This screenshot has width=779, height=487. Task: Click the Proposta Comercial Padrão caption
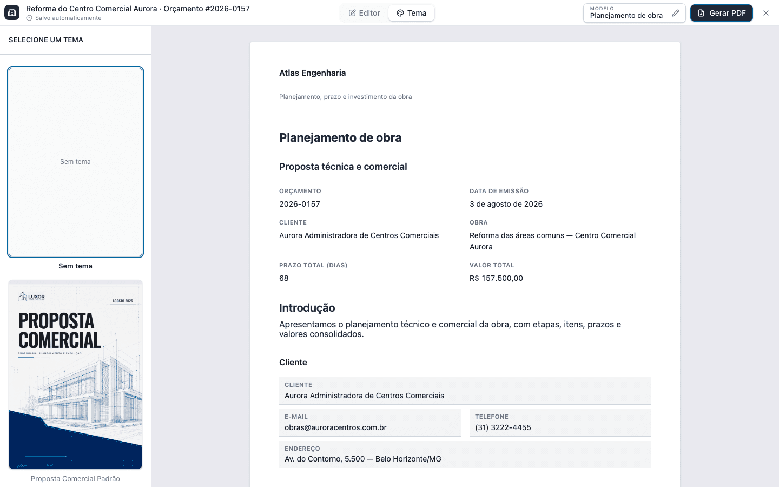tap(75, 479)
